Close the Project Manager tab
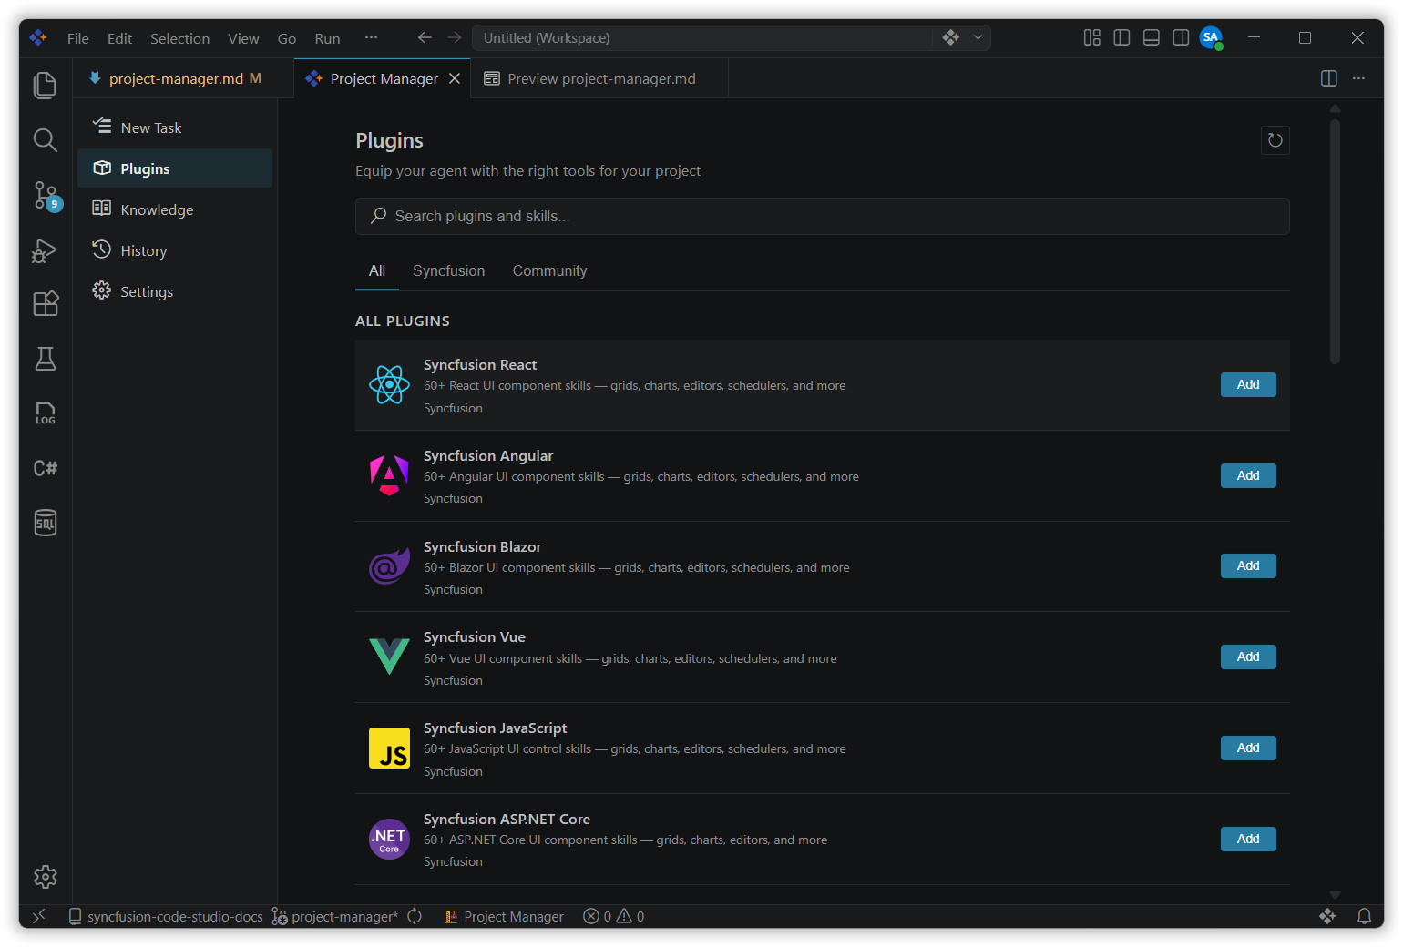 (455, 78)
